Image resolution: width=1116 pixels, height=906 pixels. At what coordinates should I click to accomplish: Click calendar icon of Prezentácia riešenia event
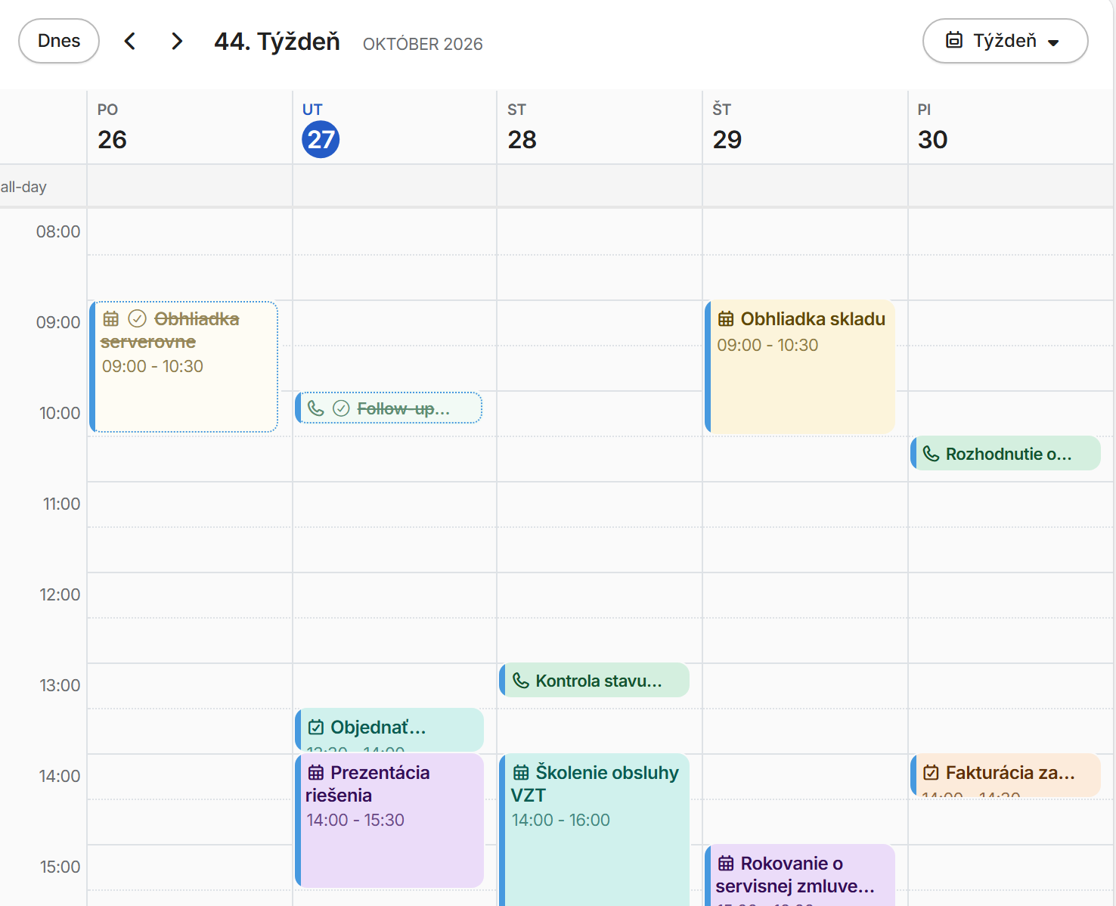coord(316,773)
